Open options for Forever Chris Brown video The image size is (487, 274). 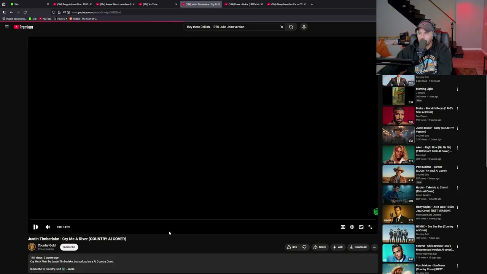457,247
